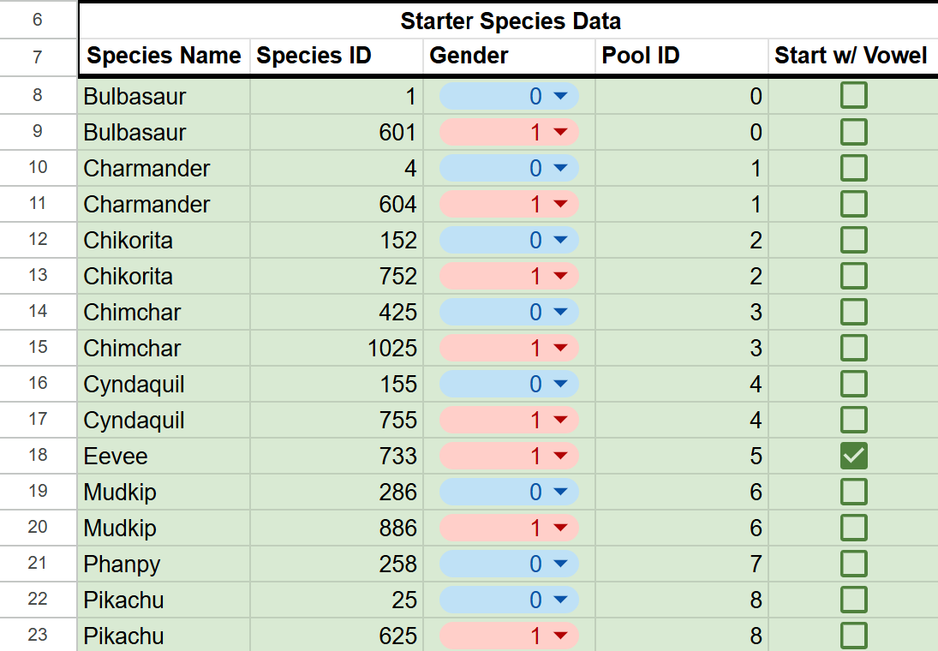
Task: Enable the vowel checkbox for Species ID 604
Action: tap(853, 204)
